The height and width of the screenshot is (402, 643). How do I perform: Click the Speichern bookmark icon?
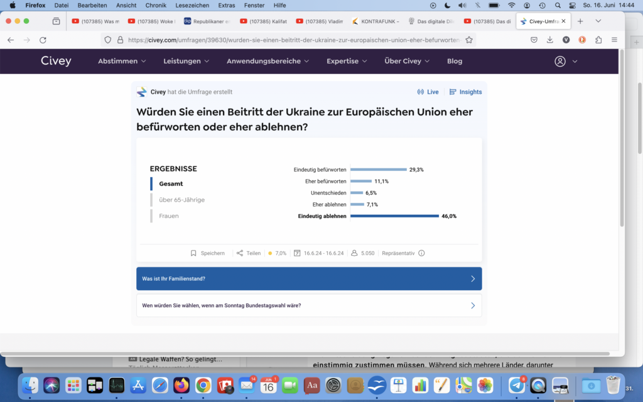coord(193,253)
